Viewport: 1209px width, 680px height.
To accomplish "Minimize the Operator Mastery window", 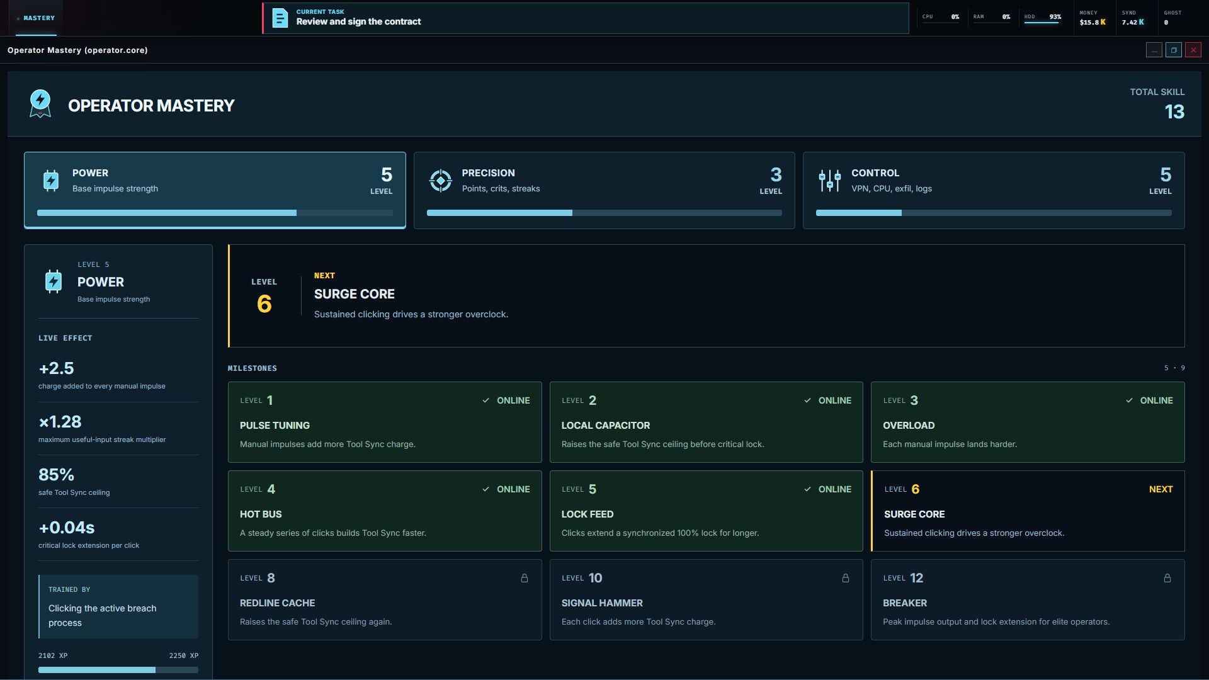I will coord(1154,50).
